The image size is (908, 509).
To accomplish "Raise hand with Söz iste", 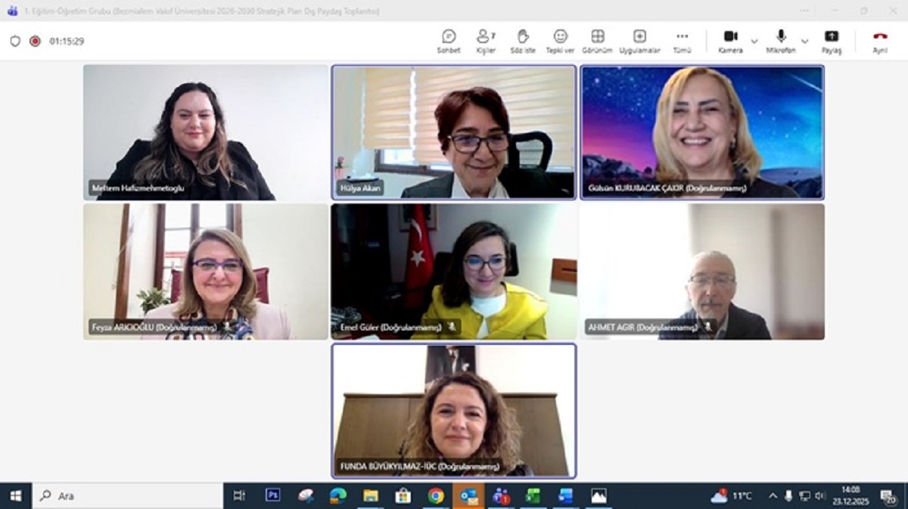I will 522,40.
